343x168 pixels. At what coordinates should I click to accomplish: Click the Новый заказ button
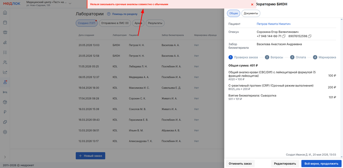click(90, 156)
